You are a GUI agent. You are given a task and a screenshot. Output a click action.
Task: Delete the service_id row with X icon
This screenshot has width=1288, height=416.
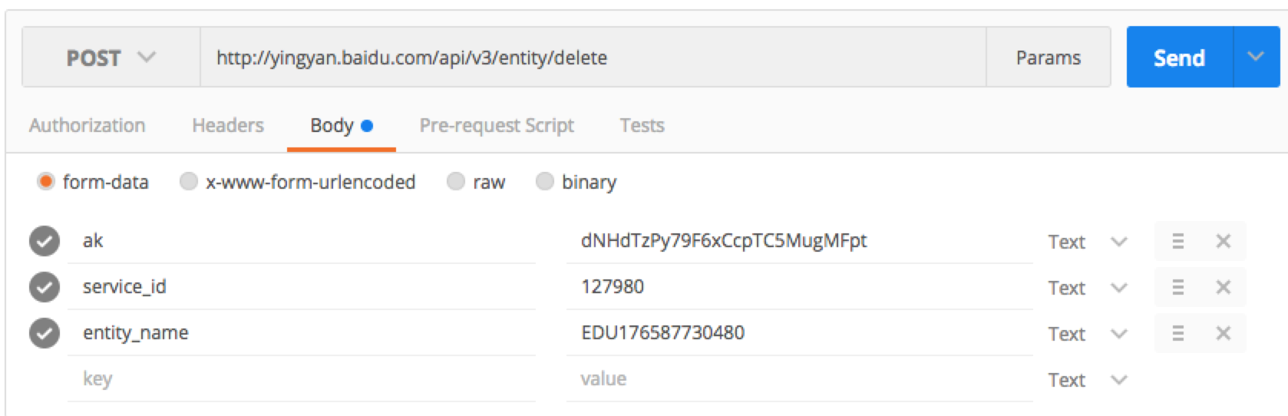coord(1223,287)
